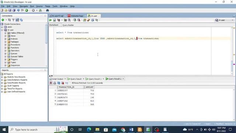Screen dimensions: 236x133
Task: Expand the Procedures node
Action: pyautogui.click(x=6, y=45)
